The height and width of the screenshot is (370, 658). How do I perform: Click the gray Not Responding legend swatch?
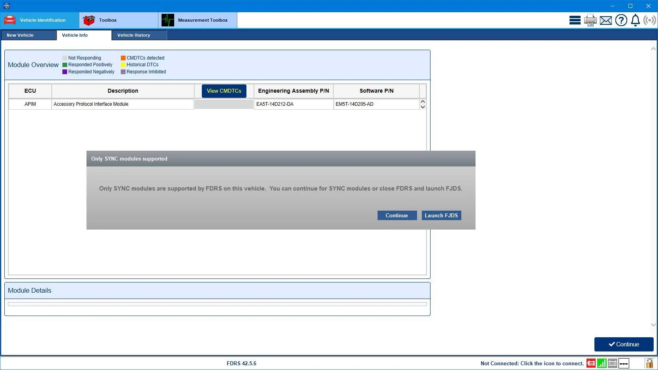(65, 58)
